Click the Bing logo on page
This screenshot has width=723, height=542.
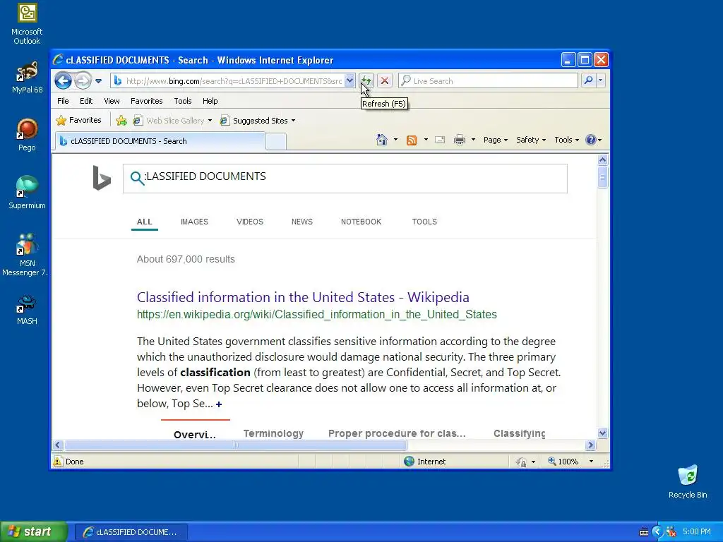(102, 177)
